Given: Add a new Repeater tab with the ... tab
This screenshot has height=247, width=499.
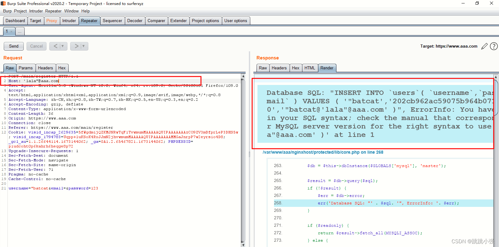Looking at the screenshot, I should (20, 31).
